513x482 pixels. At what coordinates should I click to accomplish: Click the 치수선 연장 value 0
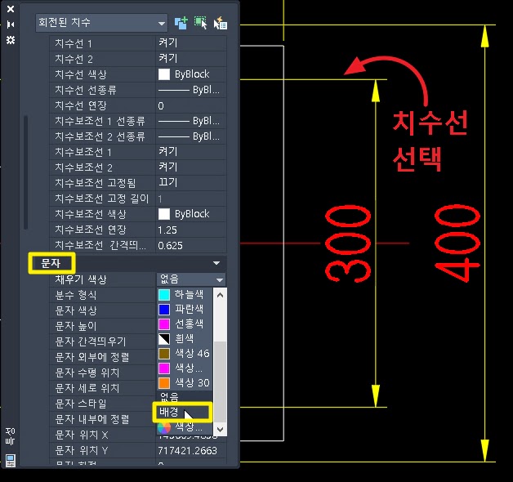[x=191, y=105]
